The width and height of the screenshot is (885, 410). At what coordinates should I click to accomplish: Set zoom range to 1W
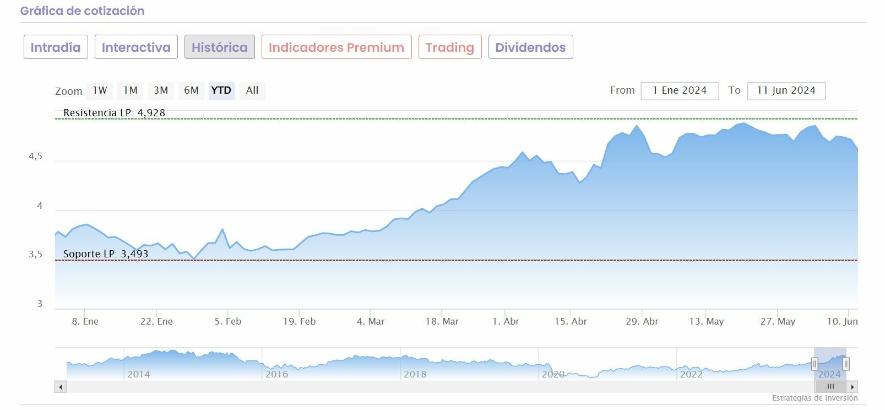(100, 90)
